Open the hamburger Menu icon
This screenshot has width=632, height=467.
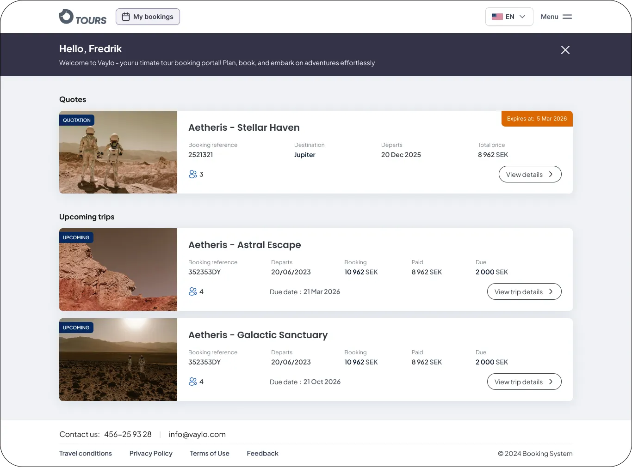coord(567,16)
